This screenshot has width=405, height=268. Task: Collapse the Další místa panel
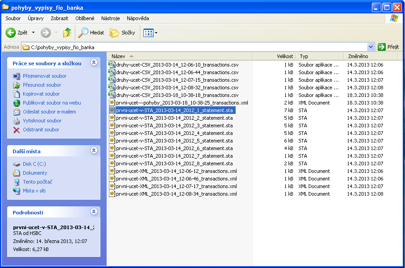click(x=94, y=151)
